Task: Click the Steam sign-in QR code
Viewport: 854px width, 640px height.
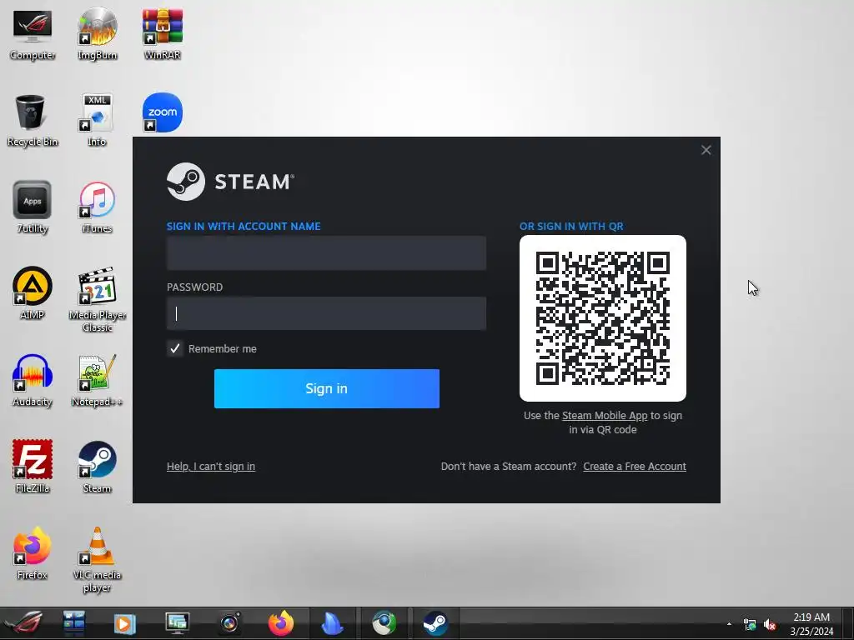Action: coord(602,318)
